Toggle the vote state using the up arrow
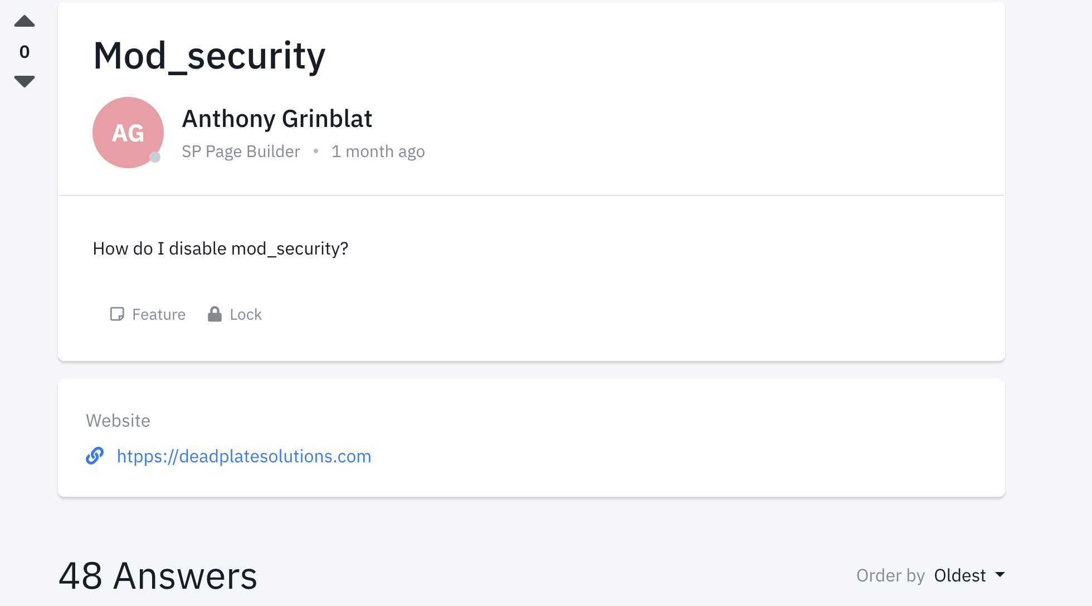Image resolution: width=1092 pixels, height=606 pixels. click(x=25, y=21)
